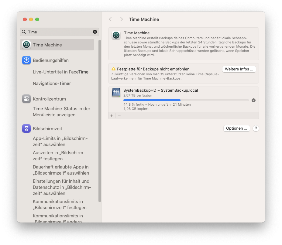This screenshot has height=245, width=282.
Task: Clear the search field with the X icon
Action: [x=95, y=32]
